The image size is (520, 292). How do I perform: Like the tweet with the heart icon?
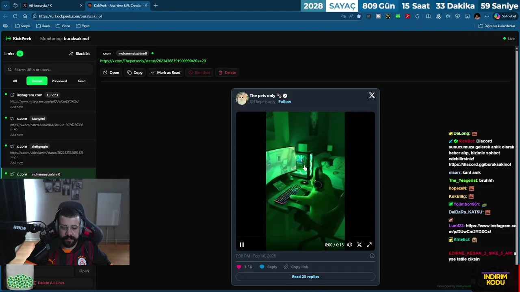[x=239, y=267]
